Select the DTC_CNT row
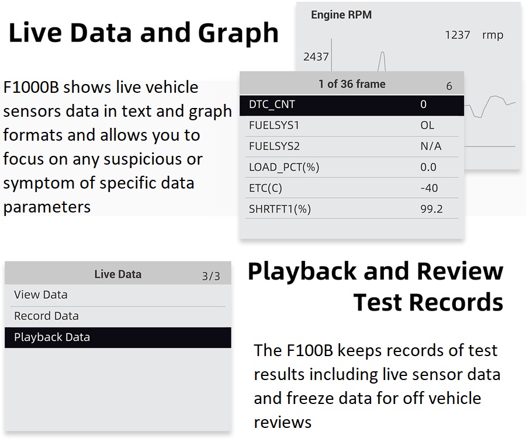 [351, 104]
